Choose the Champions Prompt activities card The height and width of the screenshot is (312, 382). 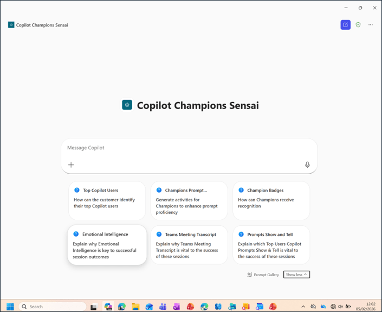tap(189, 201)
